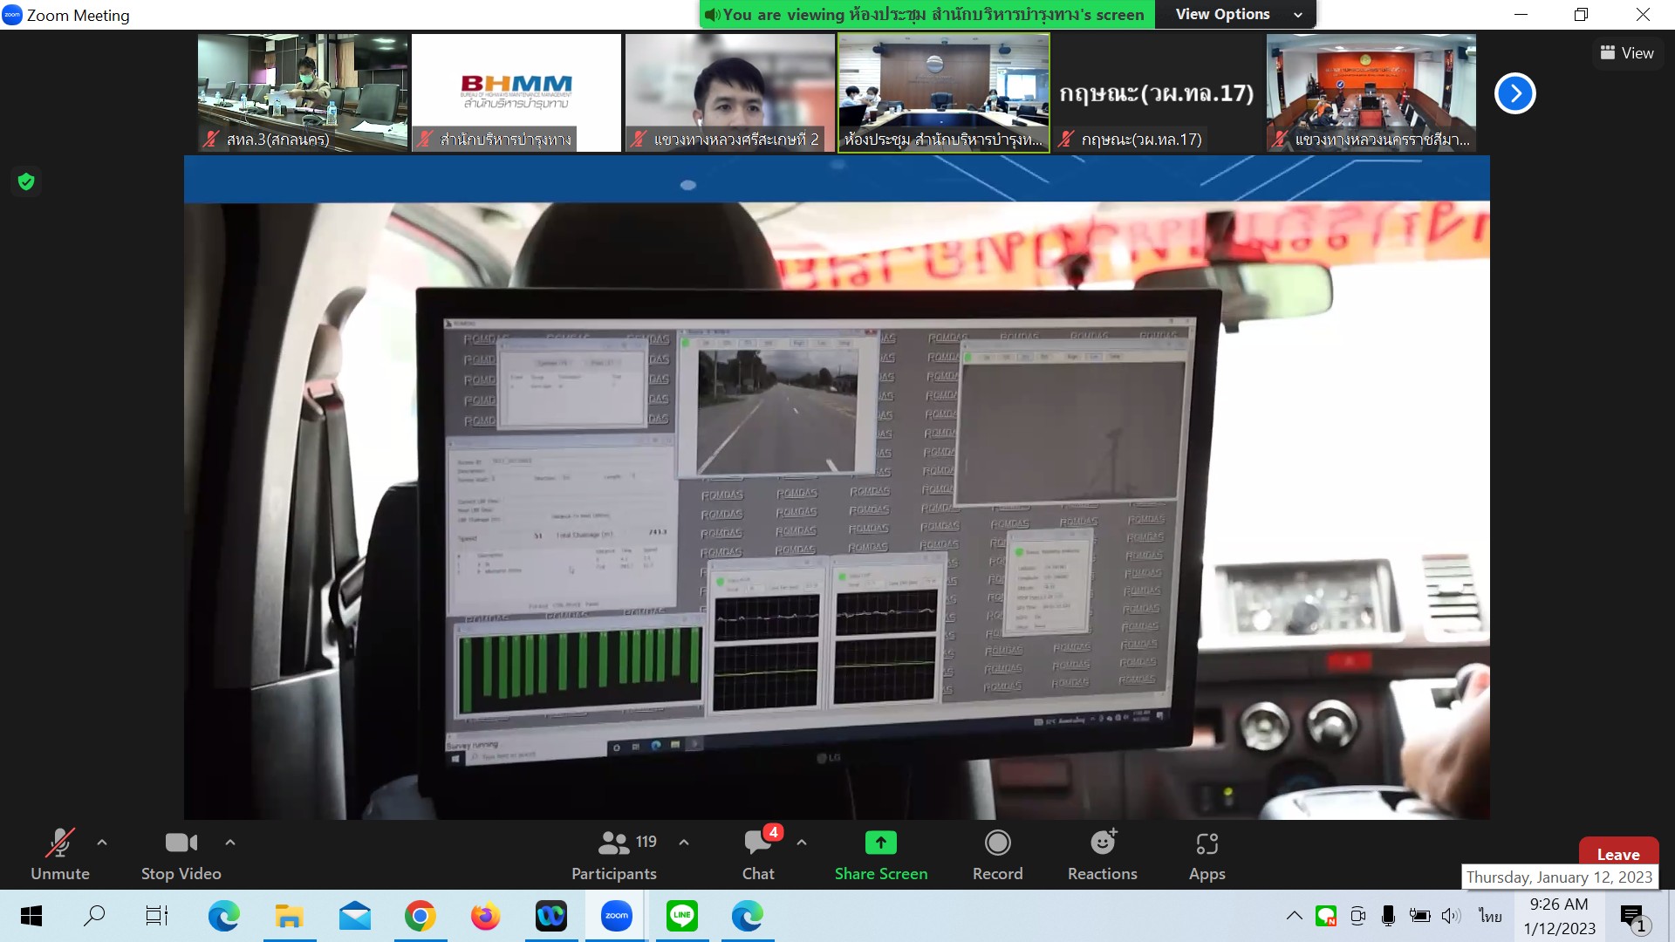Open the View layout menu

tap(1627, 53)
